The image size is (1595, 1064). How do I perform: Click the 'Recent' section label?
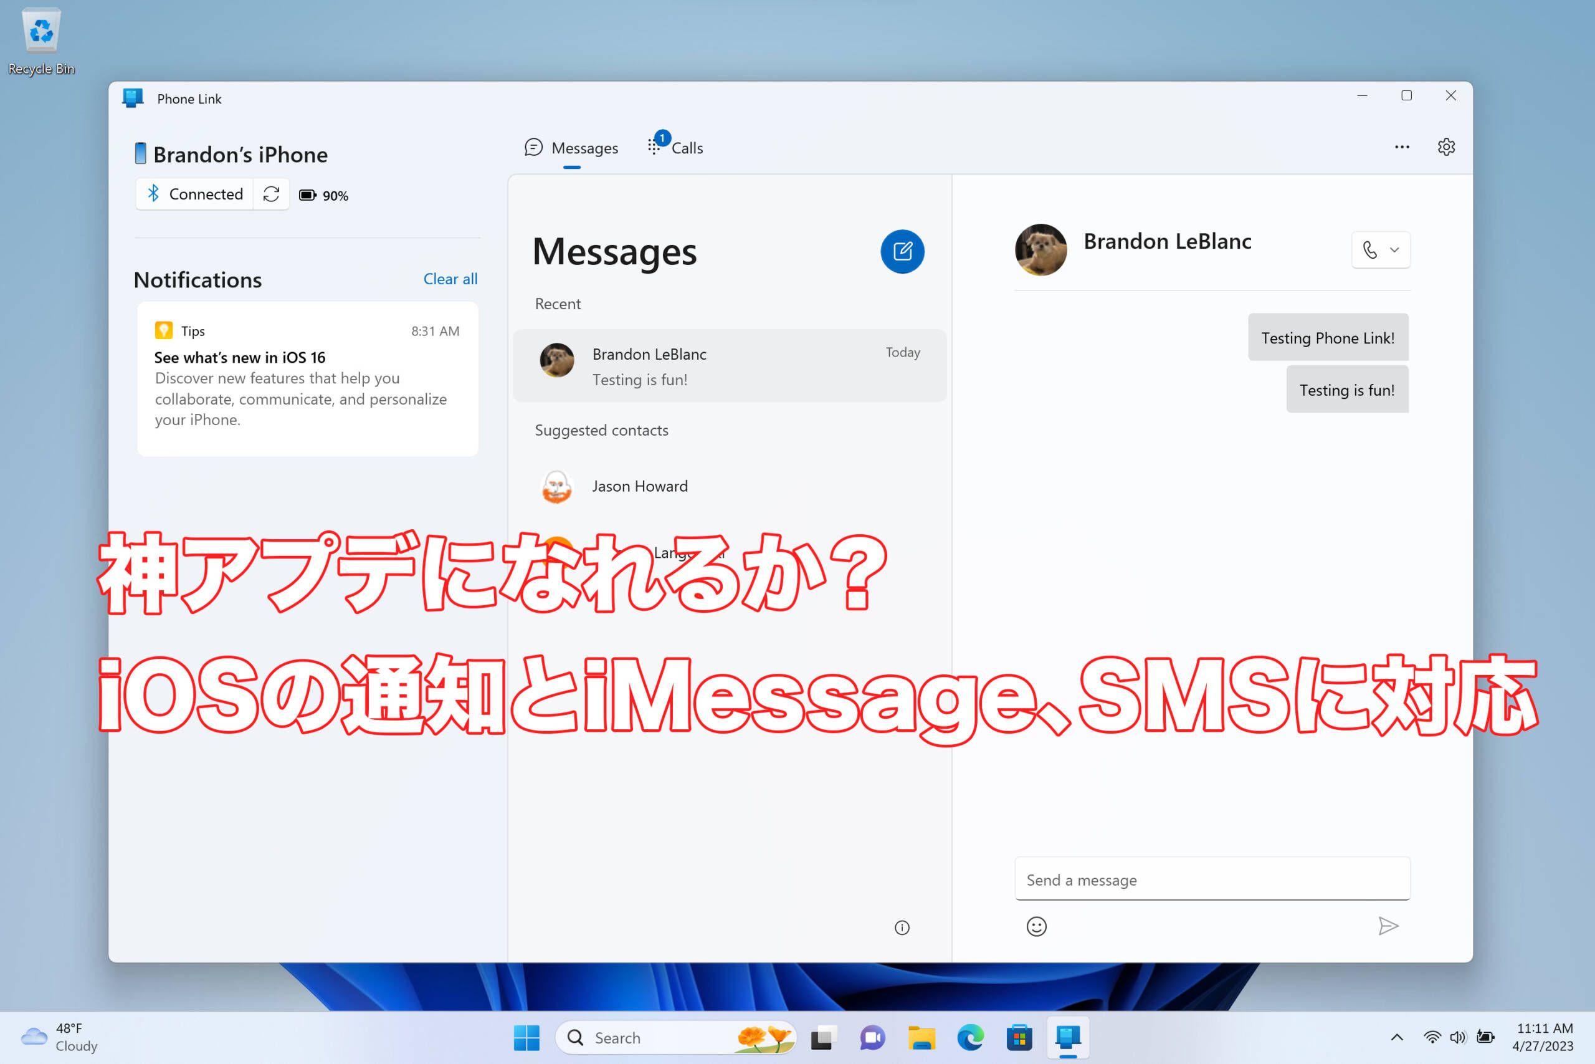coord(558,304)
